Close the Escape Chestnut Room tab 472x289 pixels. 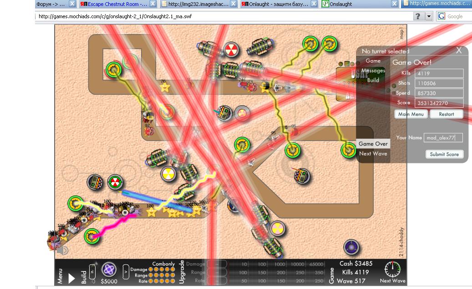[153, 4]
